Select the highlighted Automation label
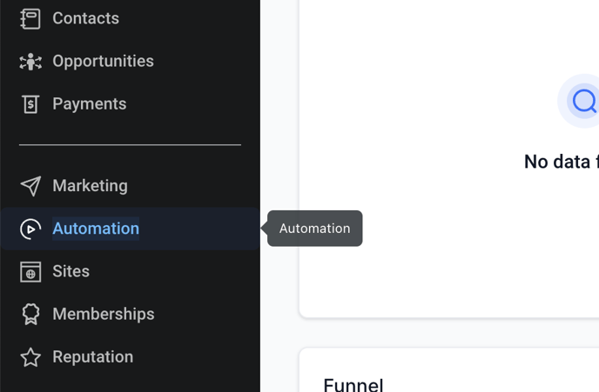This screenshot has width=599, height=392. coord(96,229)
